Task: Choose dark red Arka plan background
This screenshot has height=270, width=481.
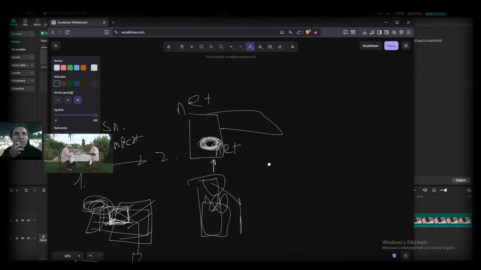Action: click(x=64, y=84)
